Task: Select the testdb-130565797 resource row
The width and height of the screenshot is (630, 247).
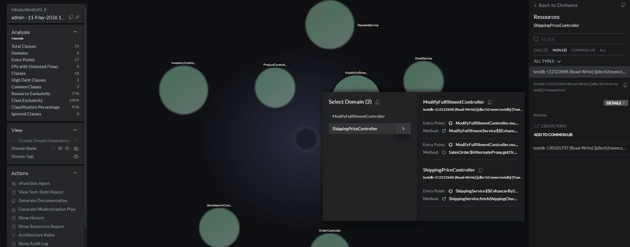Action: point(579,148)
